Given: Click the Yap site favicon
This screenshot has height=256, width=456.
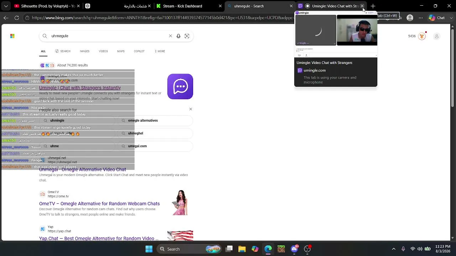Looking at the screenshot, I should pyautogui.click(x=42, y=229).
